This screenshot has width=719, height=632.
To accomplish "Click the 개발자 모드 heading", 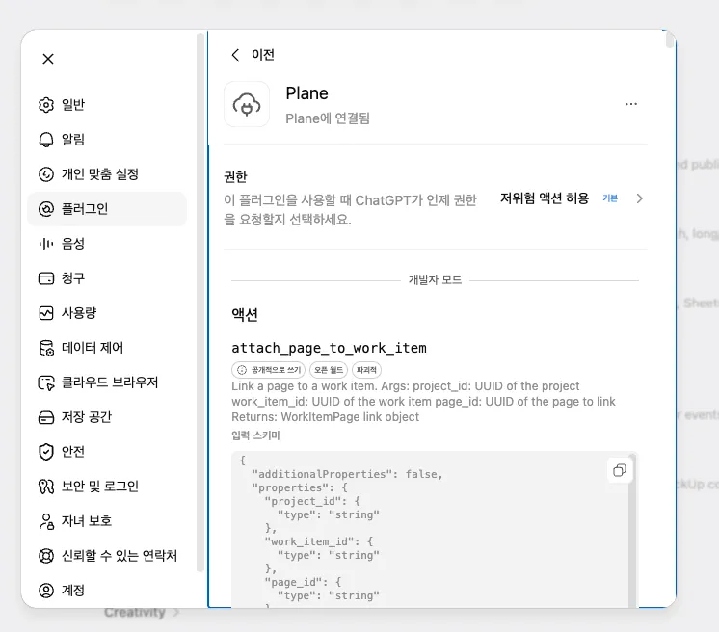I will pyautogui.click(x=435, y=280).
